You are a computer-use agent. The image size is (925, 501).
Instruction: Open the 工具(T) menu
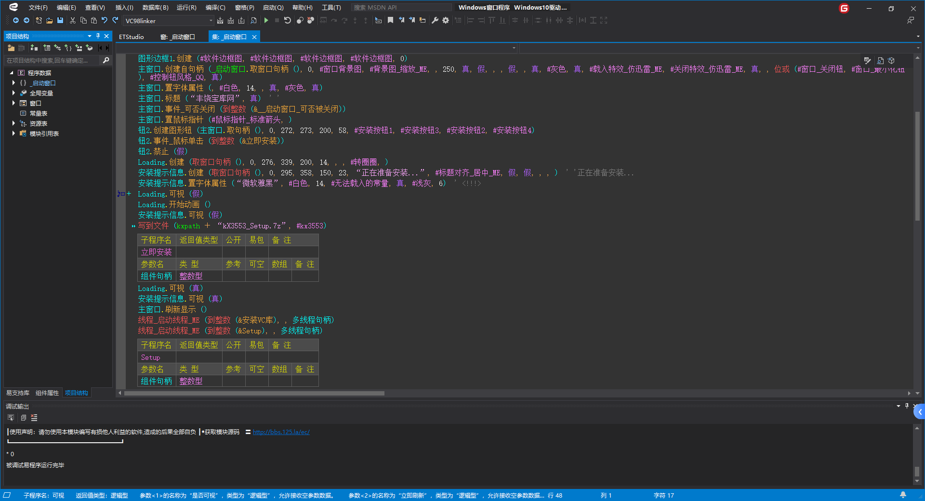331,8
